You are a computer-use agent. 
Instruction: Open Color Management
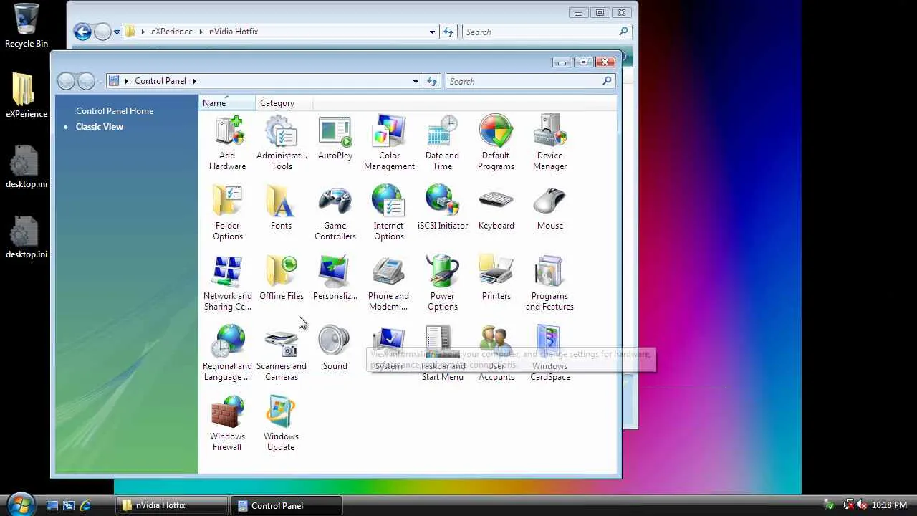[389, 143]
